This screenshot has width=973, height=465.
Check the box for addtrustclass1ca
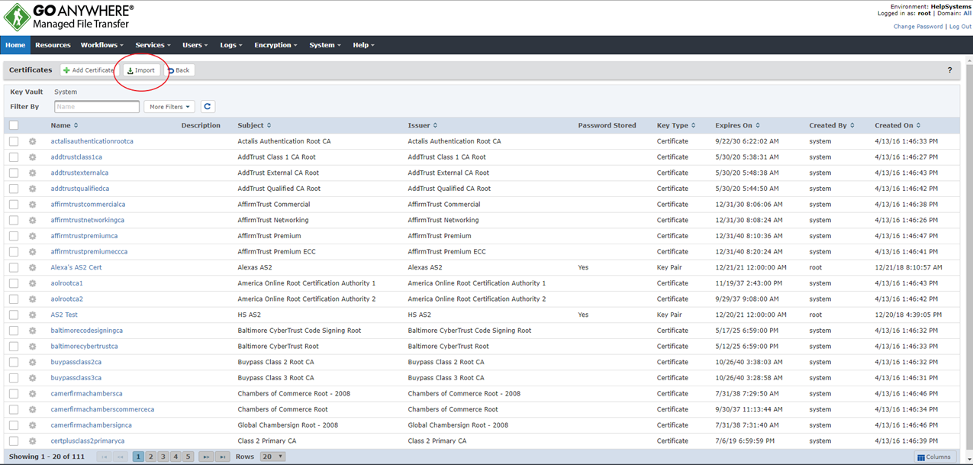point(14,157)
